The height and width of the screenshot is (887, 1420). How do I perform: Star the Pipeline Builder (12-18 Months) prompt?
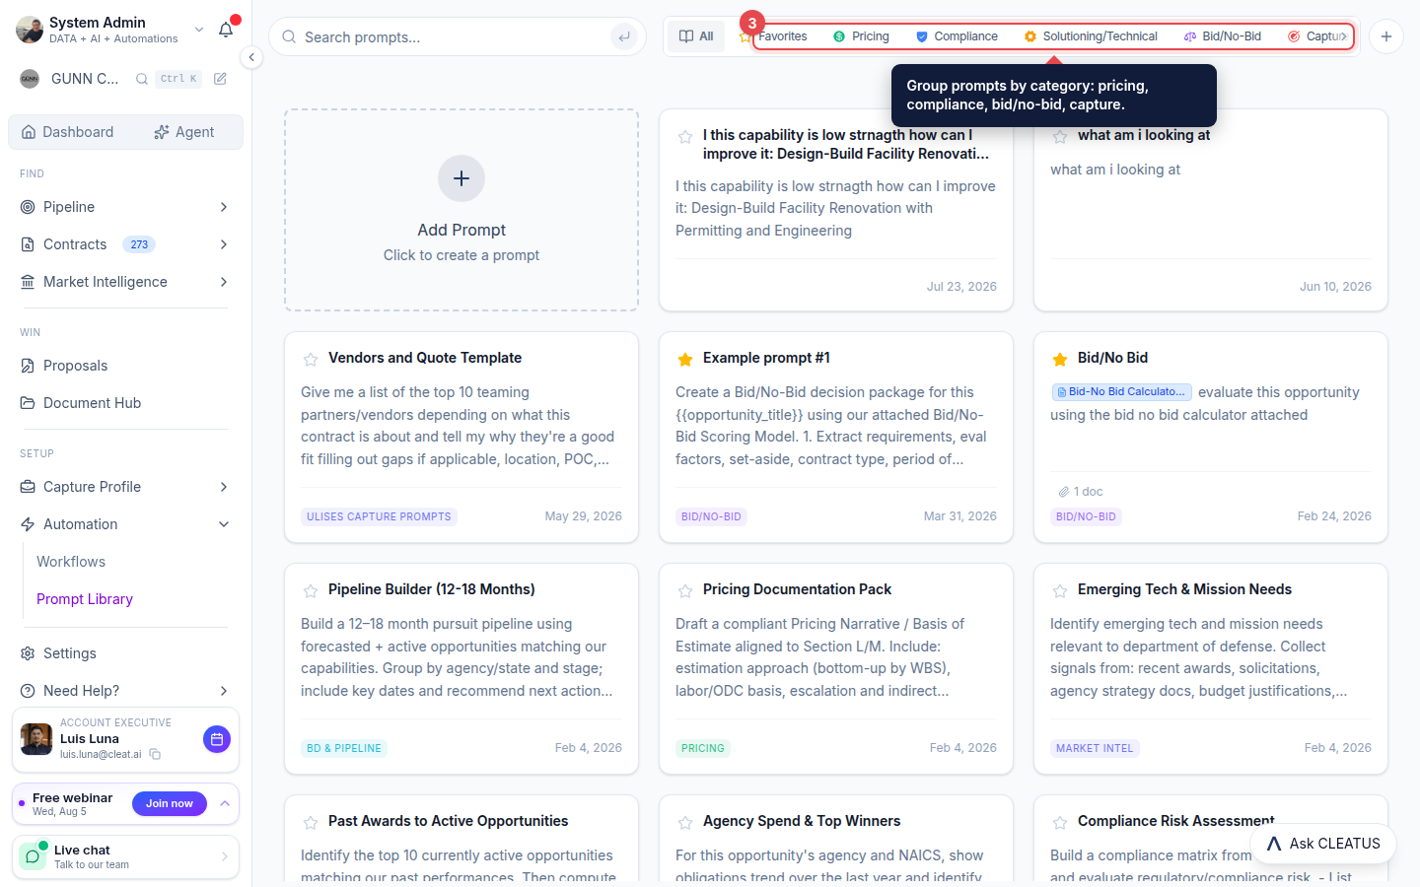(311, 590)
